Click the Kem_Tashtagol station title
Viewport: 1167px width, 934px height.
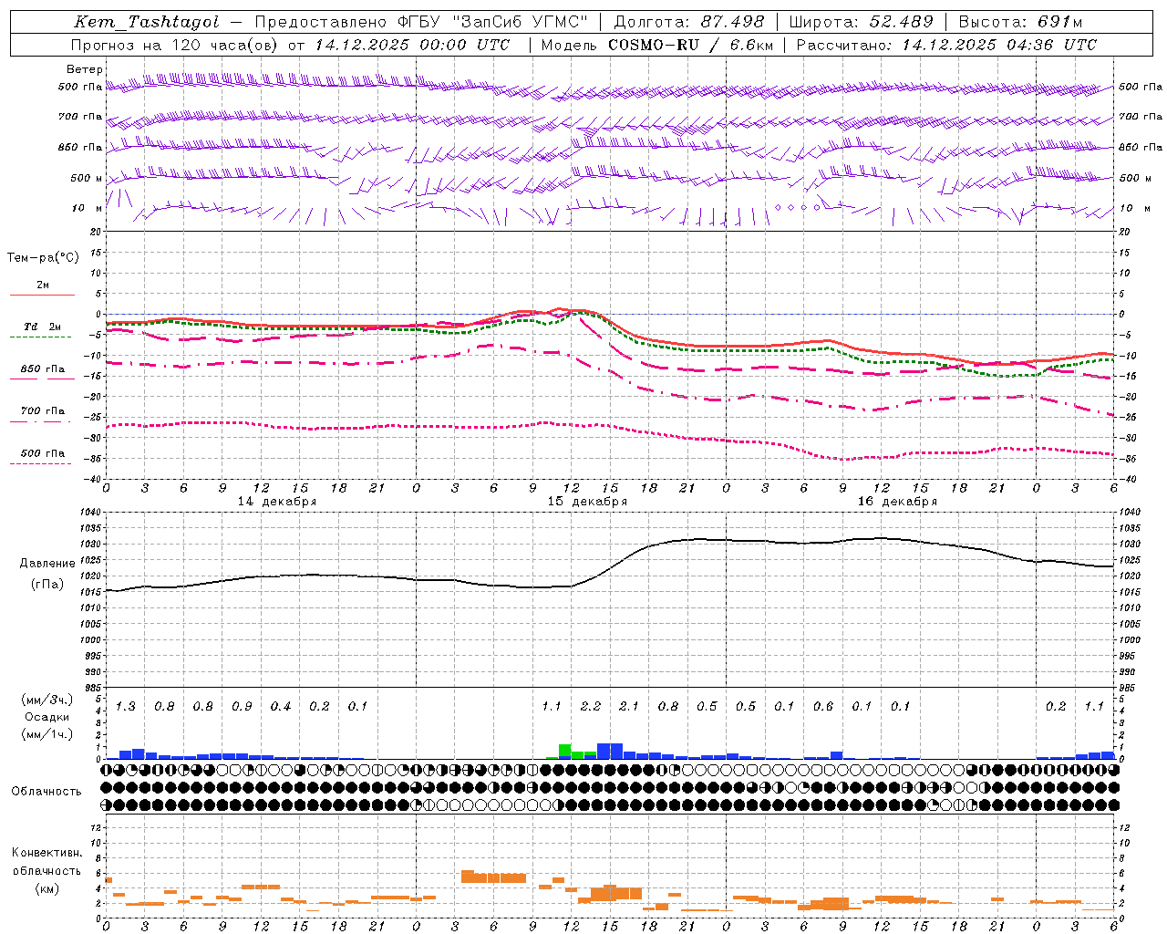tap(147, 22)
